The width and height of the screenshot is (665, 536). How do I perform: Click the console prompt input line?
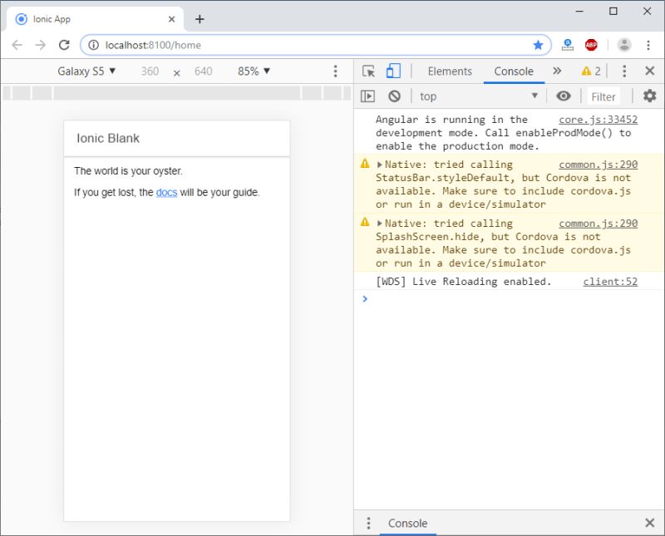tap(509, 299)
